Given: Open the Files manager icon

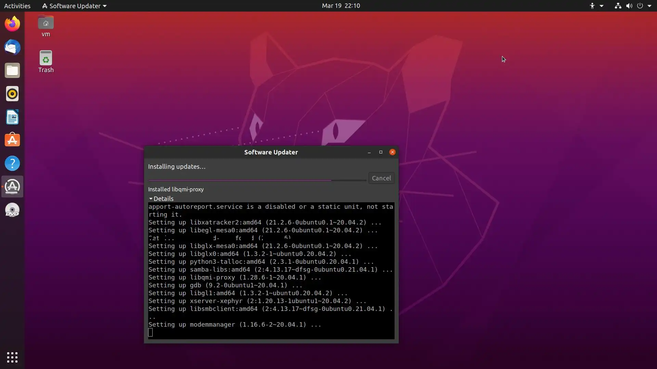Looking at the screenshot, I should pos(12,70).
